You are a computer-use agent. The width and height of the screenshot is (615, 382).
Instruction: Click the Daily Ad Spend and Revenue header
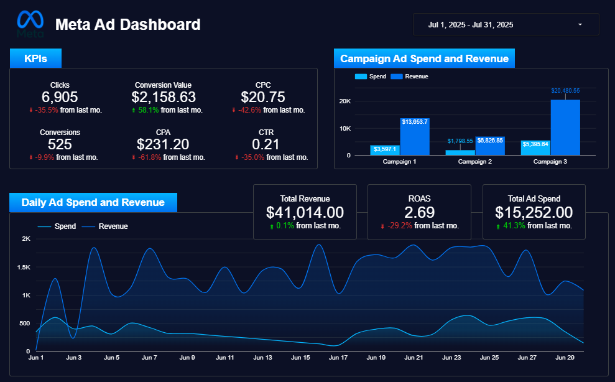point(93,202)
